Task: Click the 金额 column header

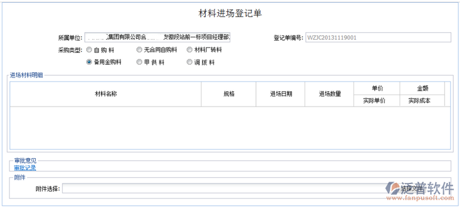Action: click(x=423, y=88)
